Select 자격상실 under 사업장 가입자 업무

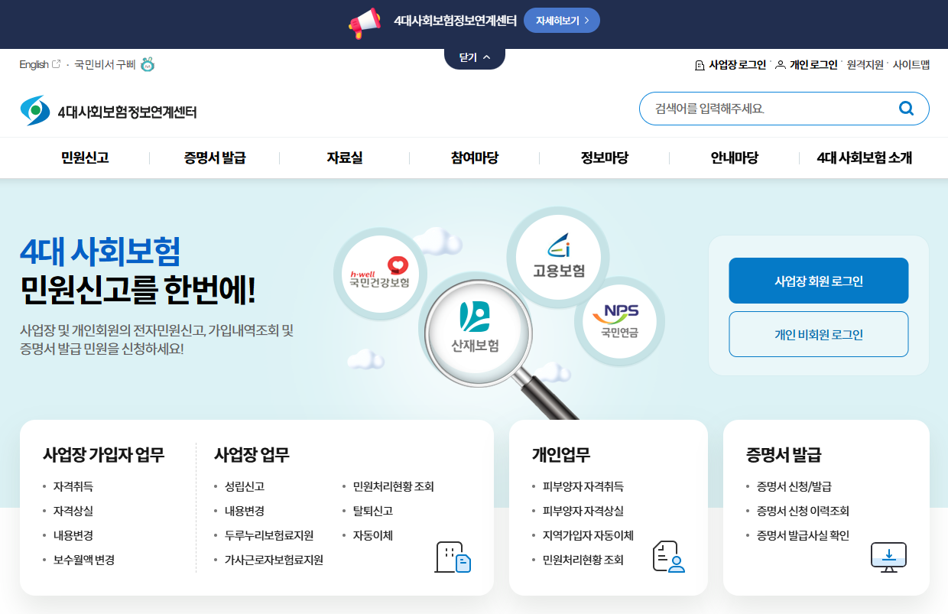[x=73, y=511]
